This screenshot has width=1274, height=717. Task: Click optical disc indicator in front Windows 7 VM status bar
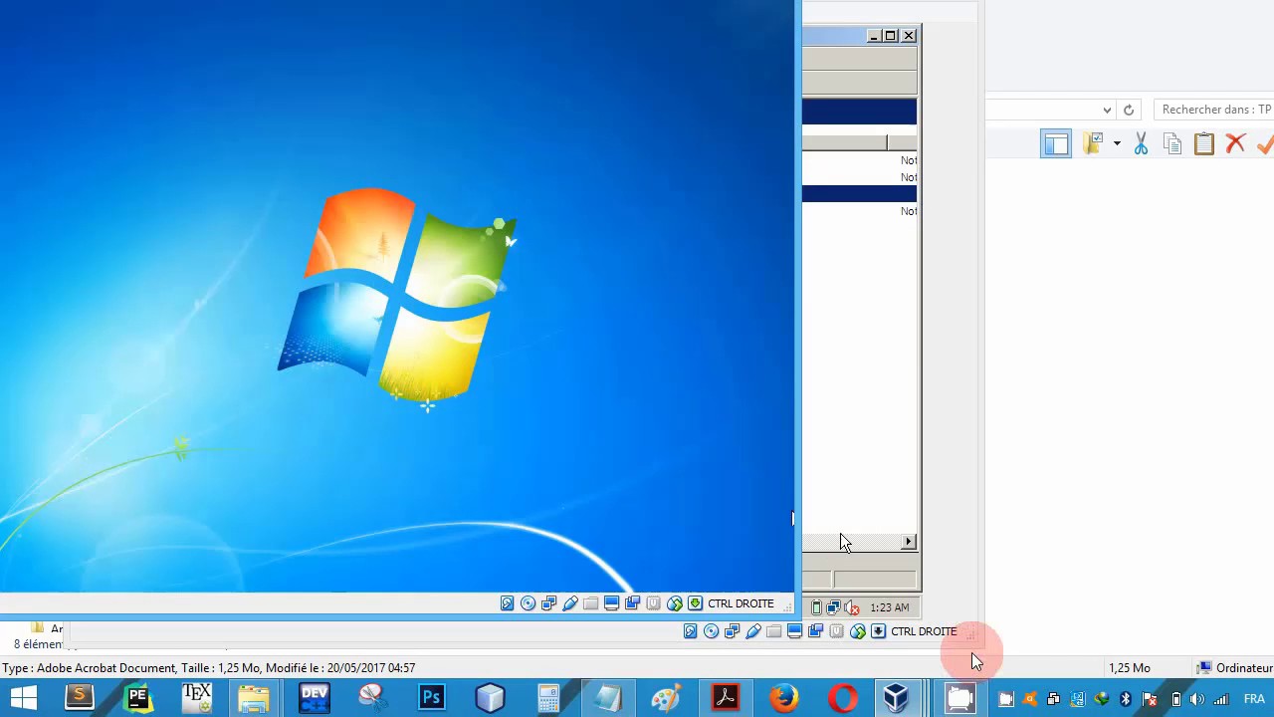(x=529, y=603)
